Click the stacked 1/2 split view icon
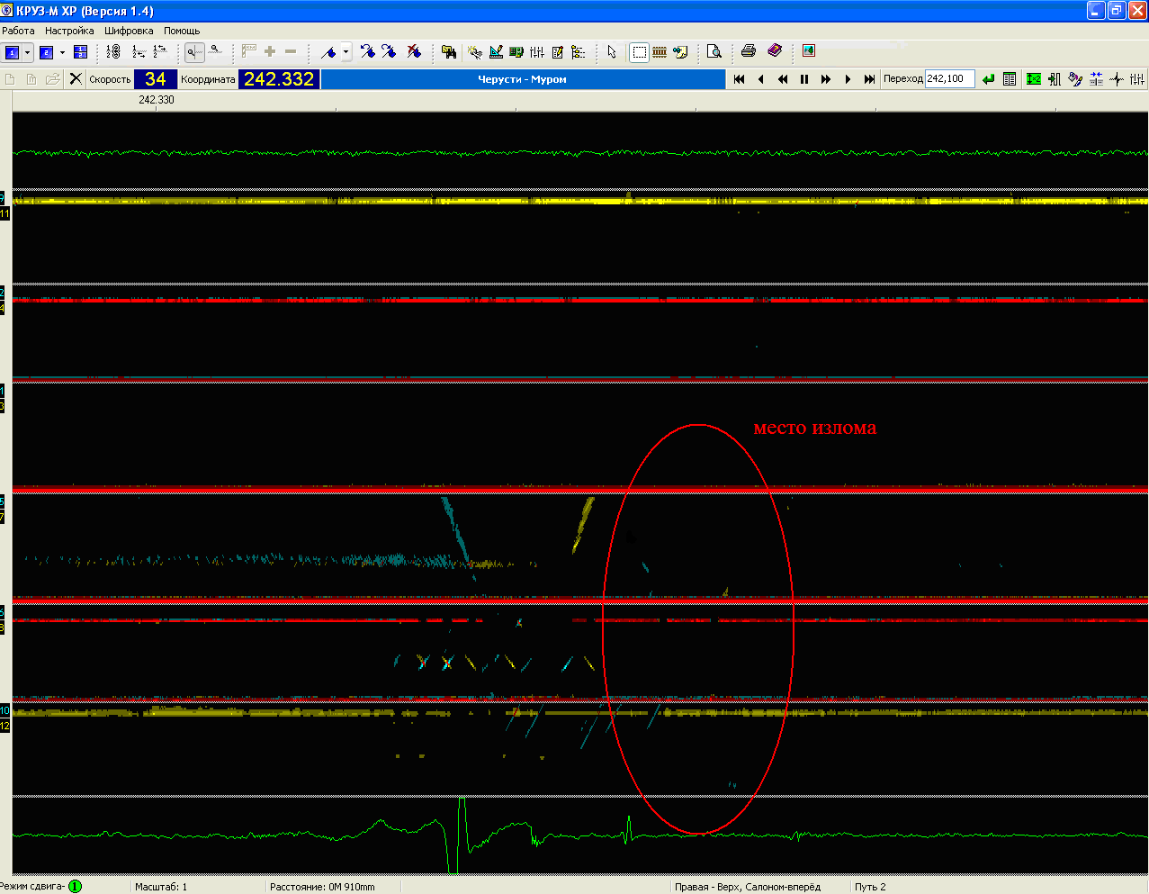1149x894 pixels. click(x=80, y=52)
